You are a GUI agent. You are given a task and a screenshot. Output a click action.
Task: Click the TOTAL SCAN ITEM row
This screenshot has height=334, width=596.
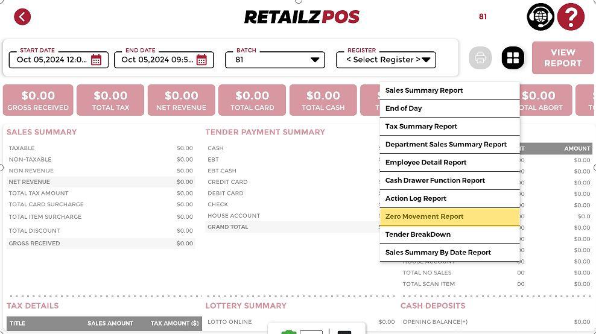496,284
